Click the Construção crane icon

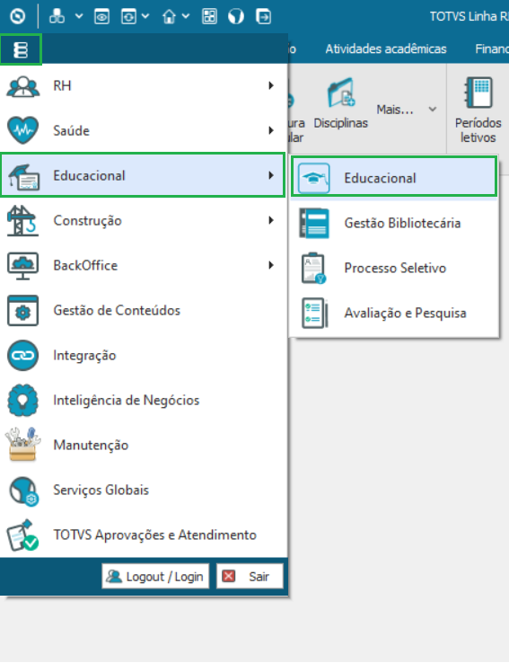(22, 220)
